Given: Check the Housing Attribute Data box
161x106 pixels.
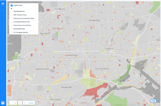Looking at the screenshot, I should pyautogui.click(x=12, y=22).
